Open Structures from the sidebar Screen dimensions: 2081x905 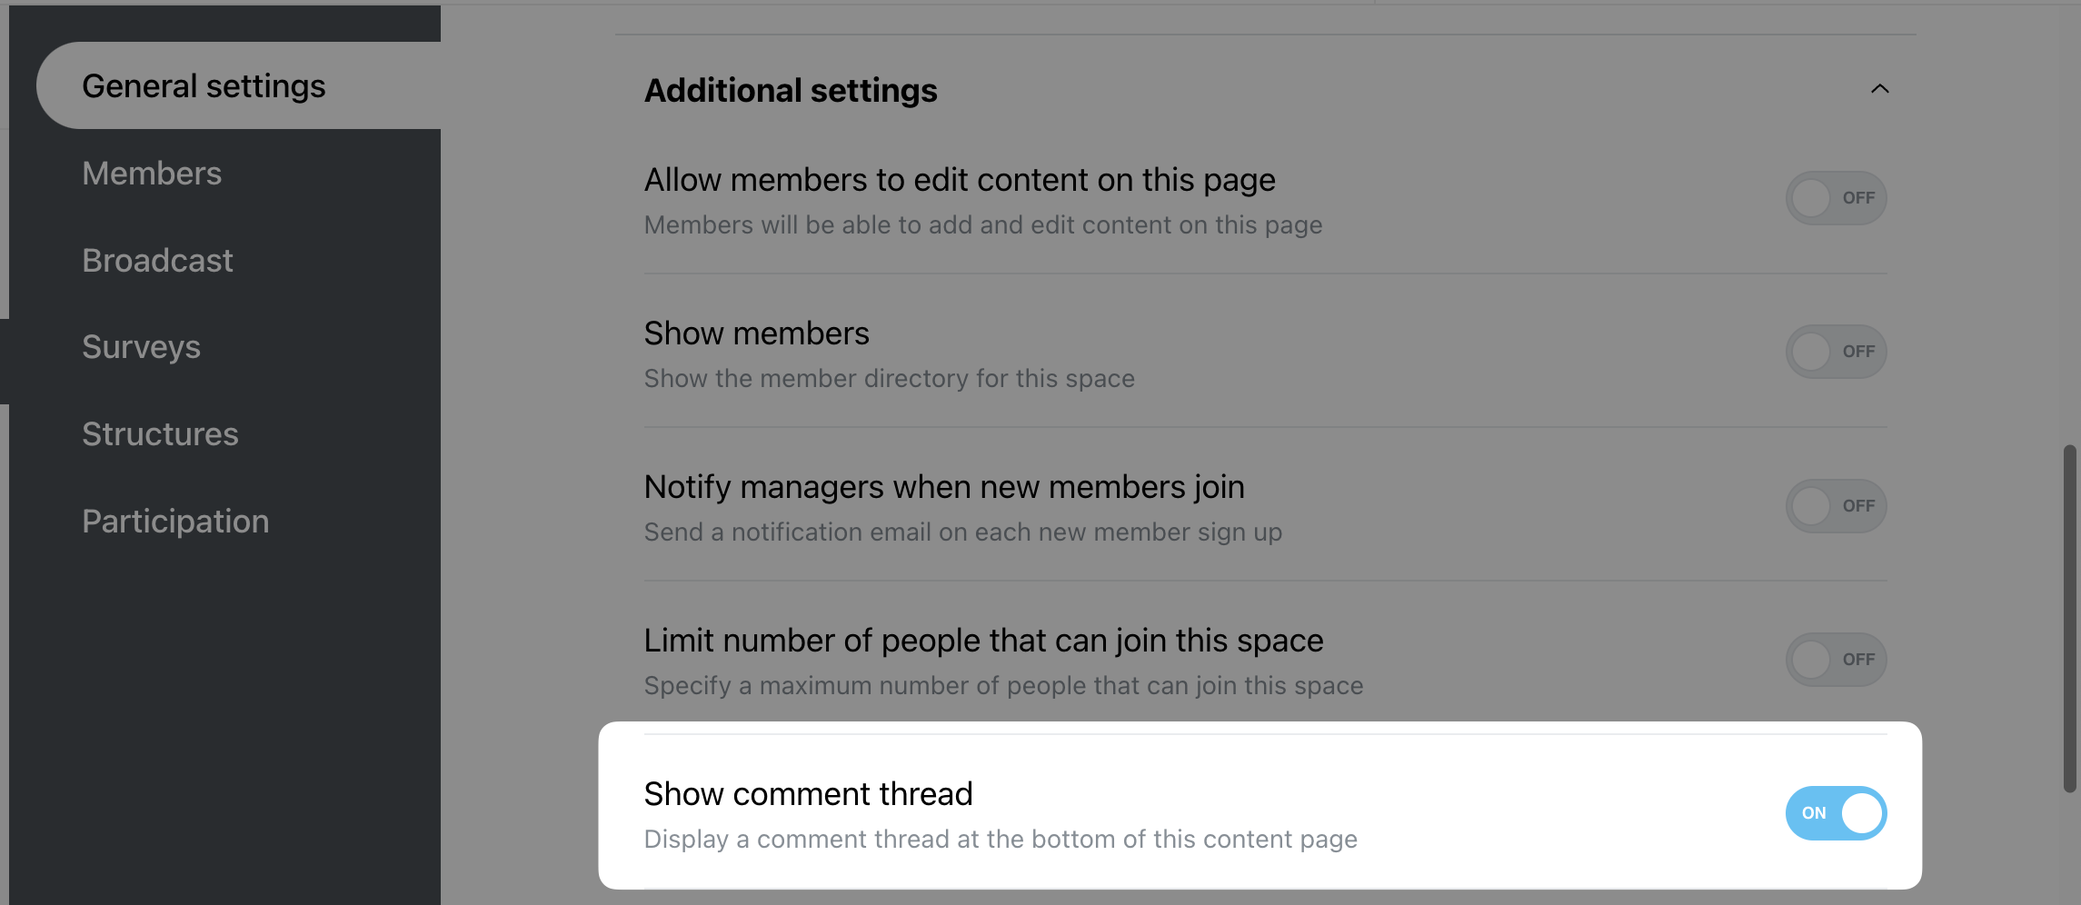click(160, 434)
